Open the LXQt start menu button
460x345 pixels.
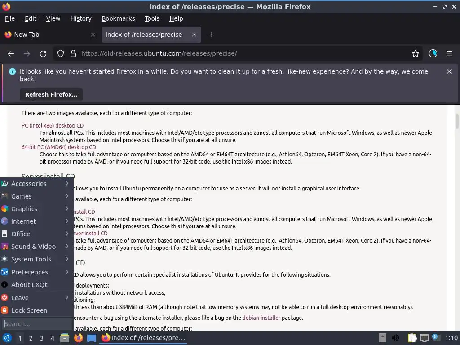coord(7,338)
